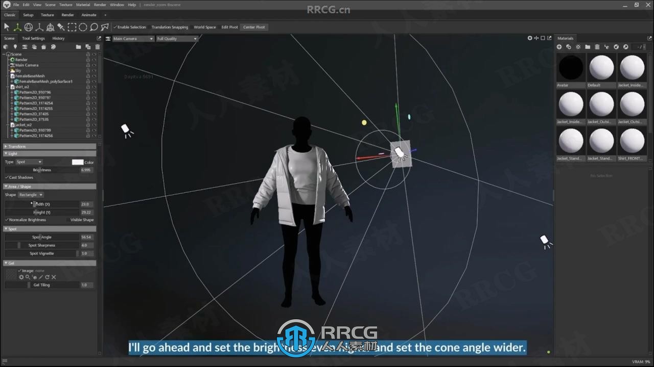Open the Full Quality dropdown
The width and height of the screenshot is (654, 367).
point(177,39)
